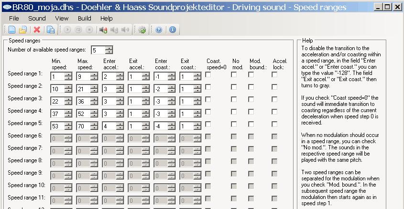Minimize the Soundprojekteditor window

point(378,7)
